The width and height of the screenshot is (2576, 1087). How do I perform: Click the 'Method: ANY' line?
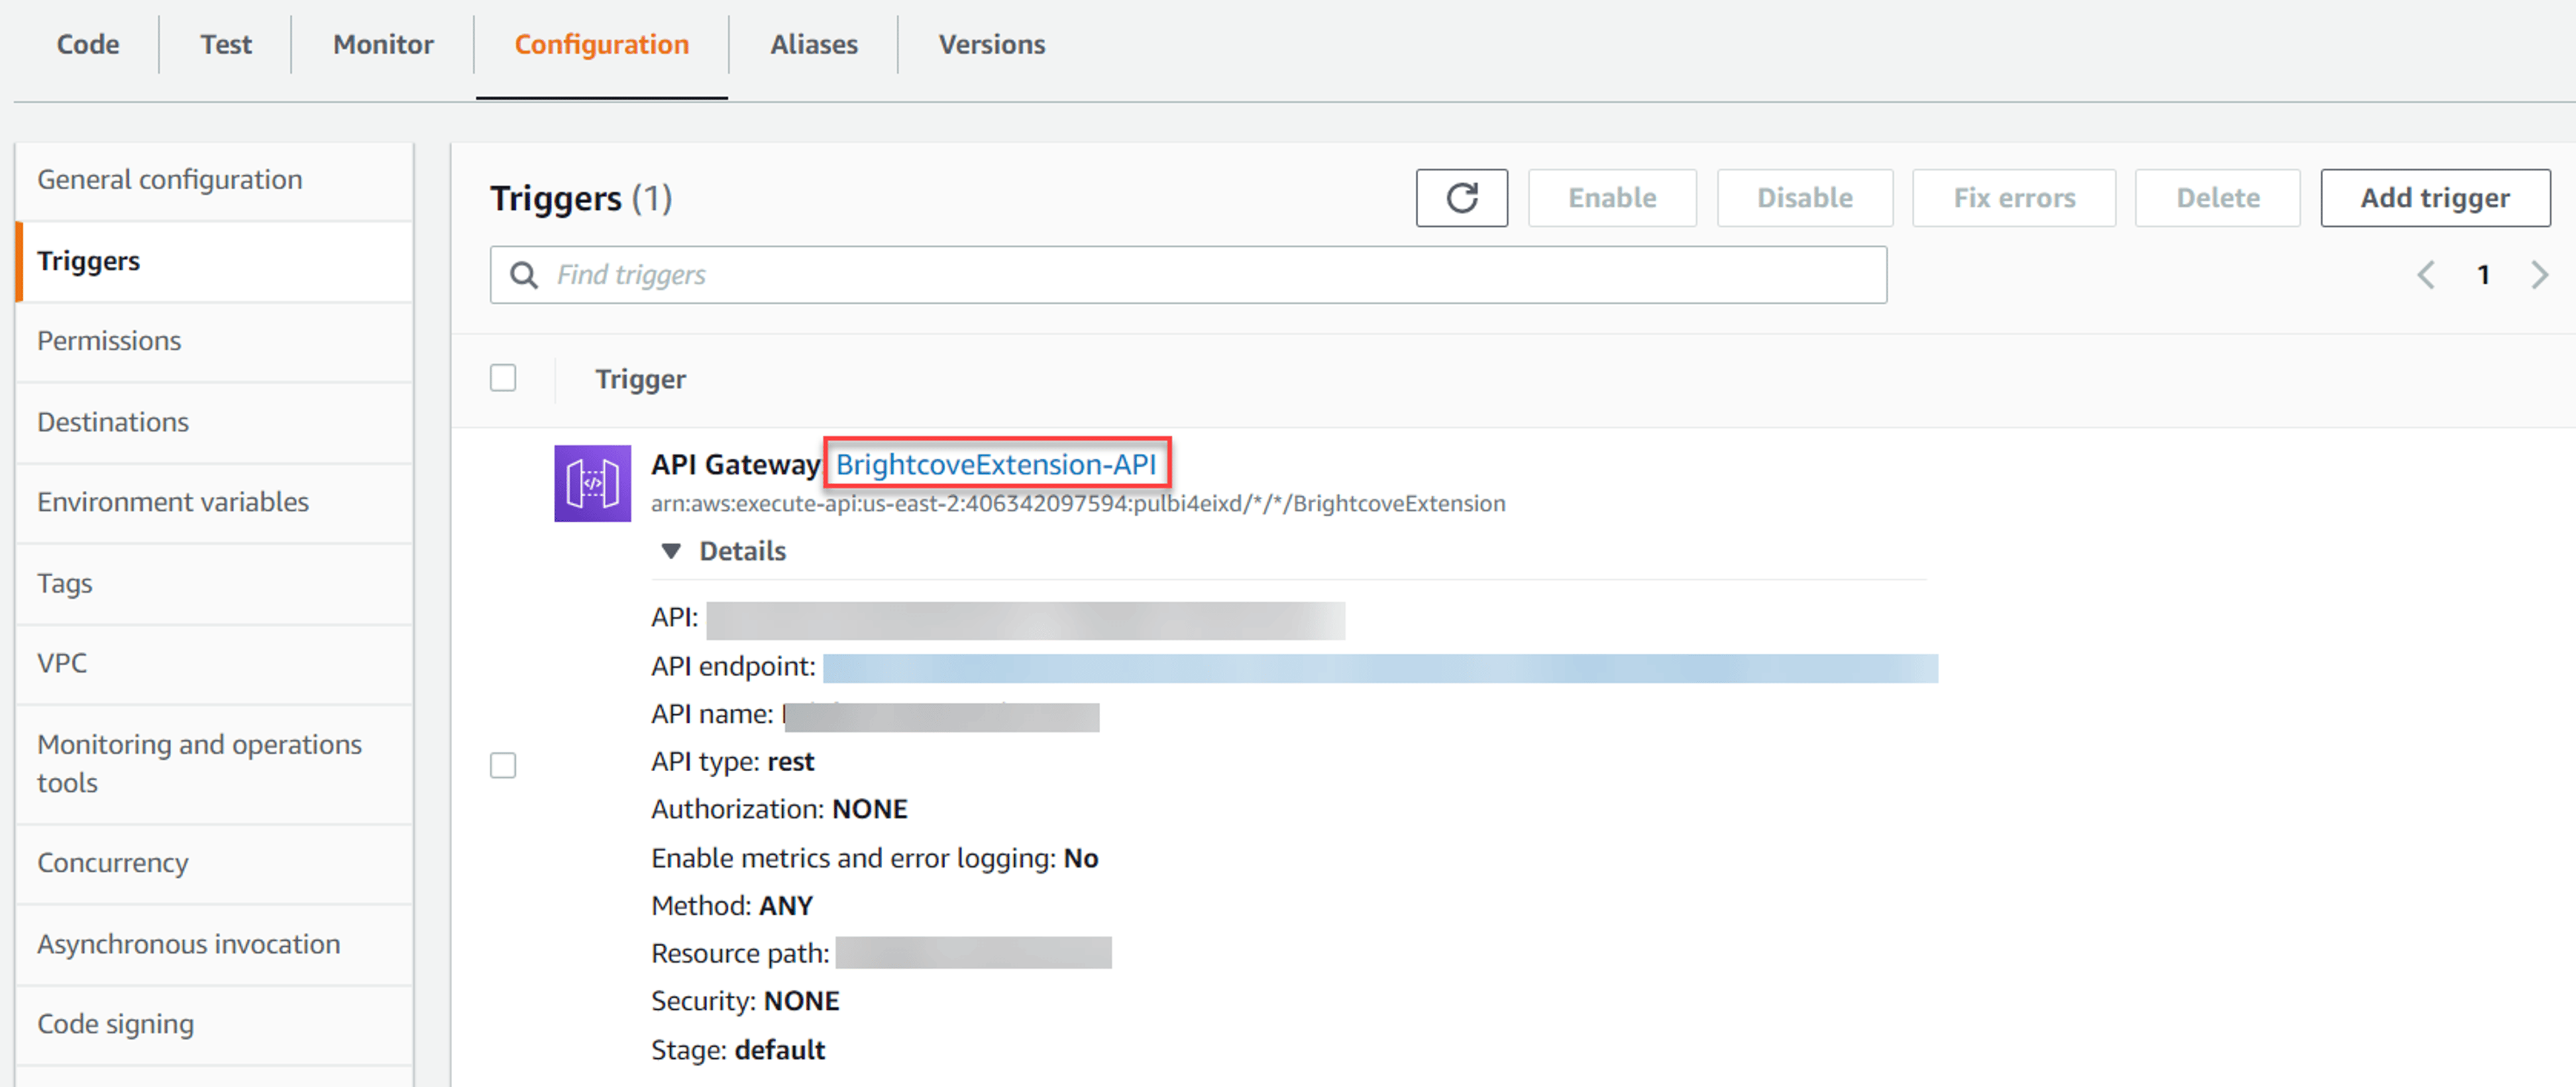pyautogui.click(x=732, y=906)
